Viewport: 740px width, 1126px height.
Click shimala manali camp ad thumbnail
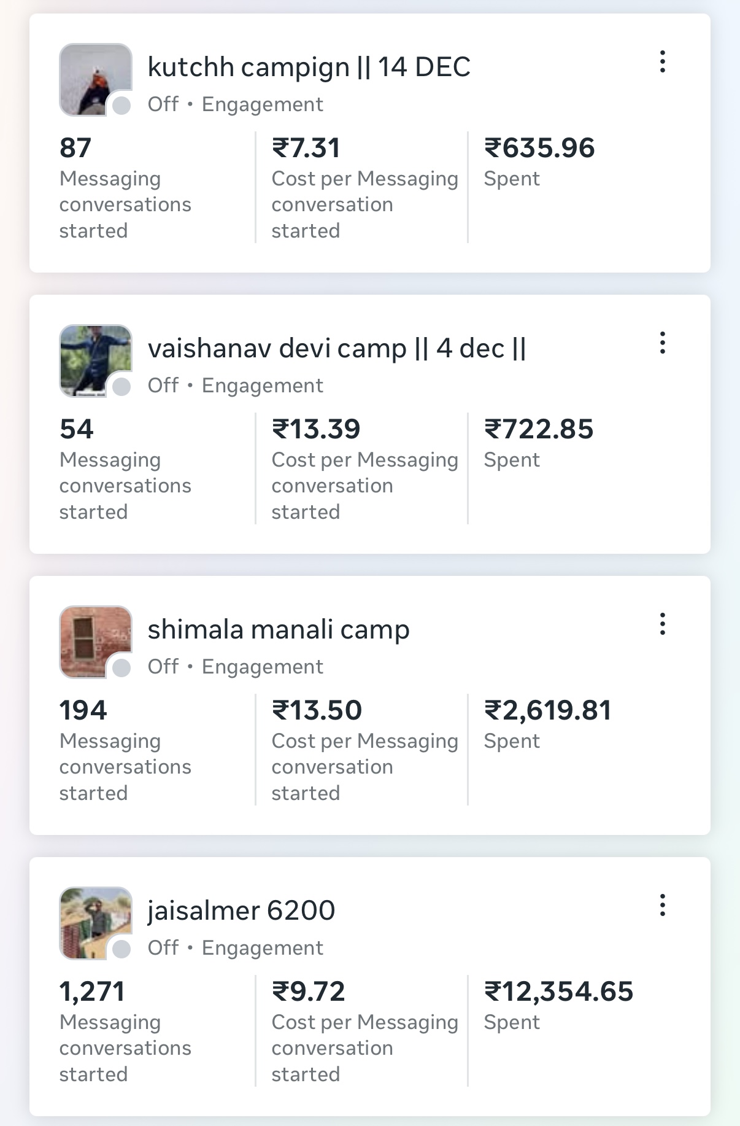coord(92,639)
